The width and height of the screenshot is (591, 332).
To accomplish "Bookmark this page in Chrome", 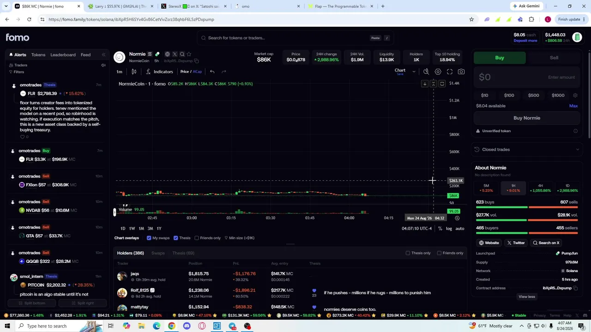I will click(x=471, y=19).
